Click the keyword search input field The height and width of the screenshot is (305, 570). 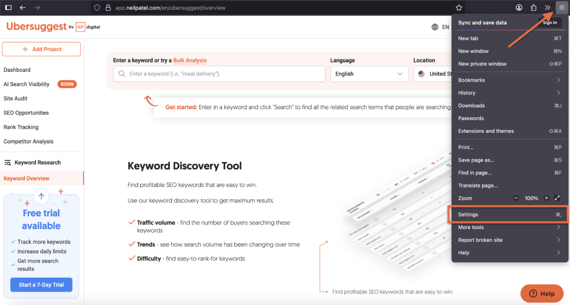pyautogui.click(x=219, y=74)
